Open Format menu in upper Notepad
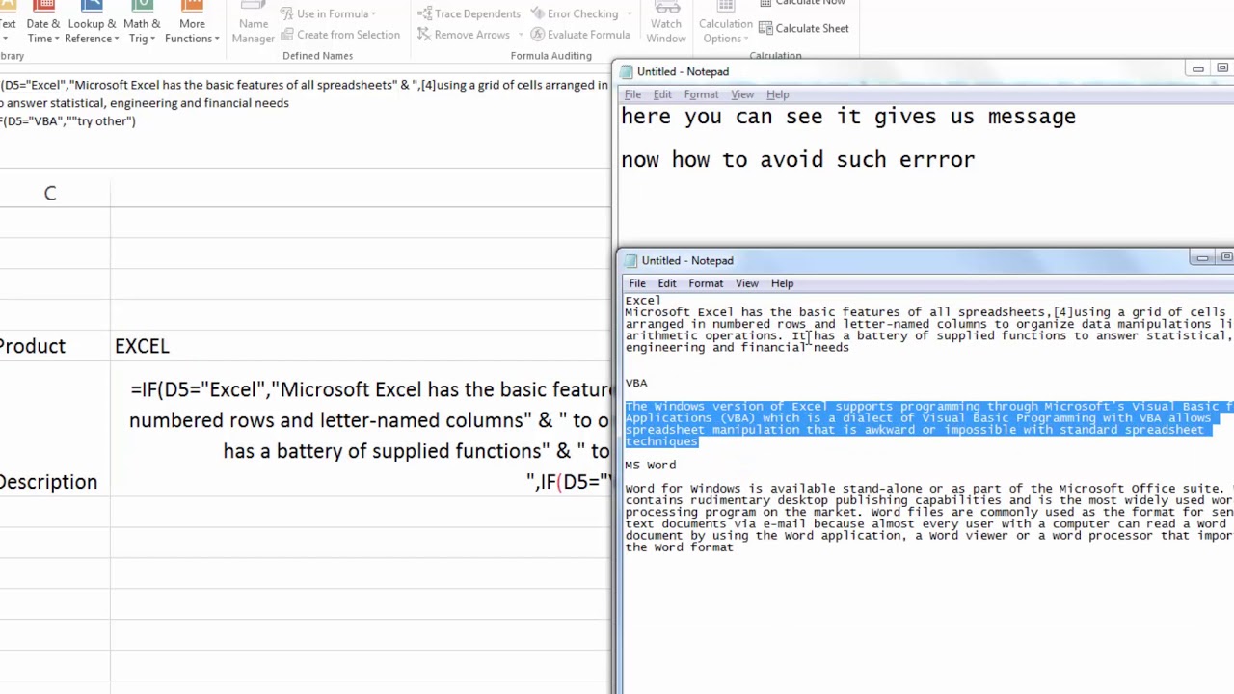The width and height of the screenshot is (1234, 694). [701, 94]
